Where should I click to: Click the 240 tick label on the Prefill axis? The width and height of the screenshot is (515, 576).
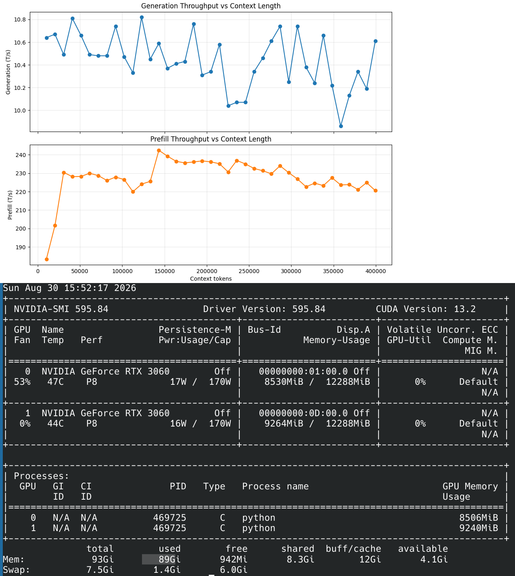[21, 155]
